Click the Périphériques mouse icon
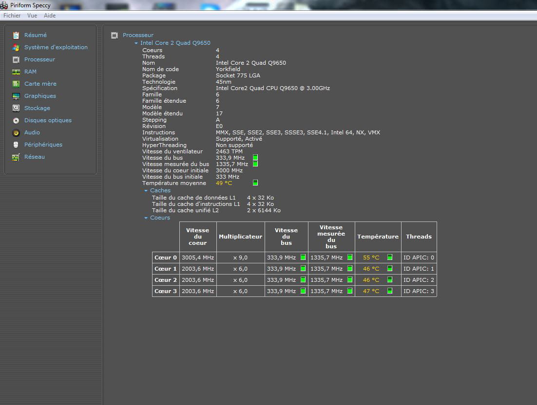The image size is (537, 405). [x=16, y=145]
